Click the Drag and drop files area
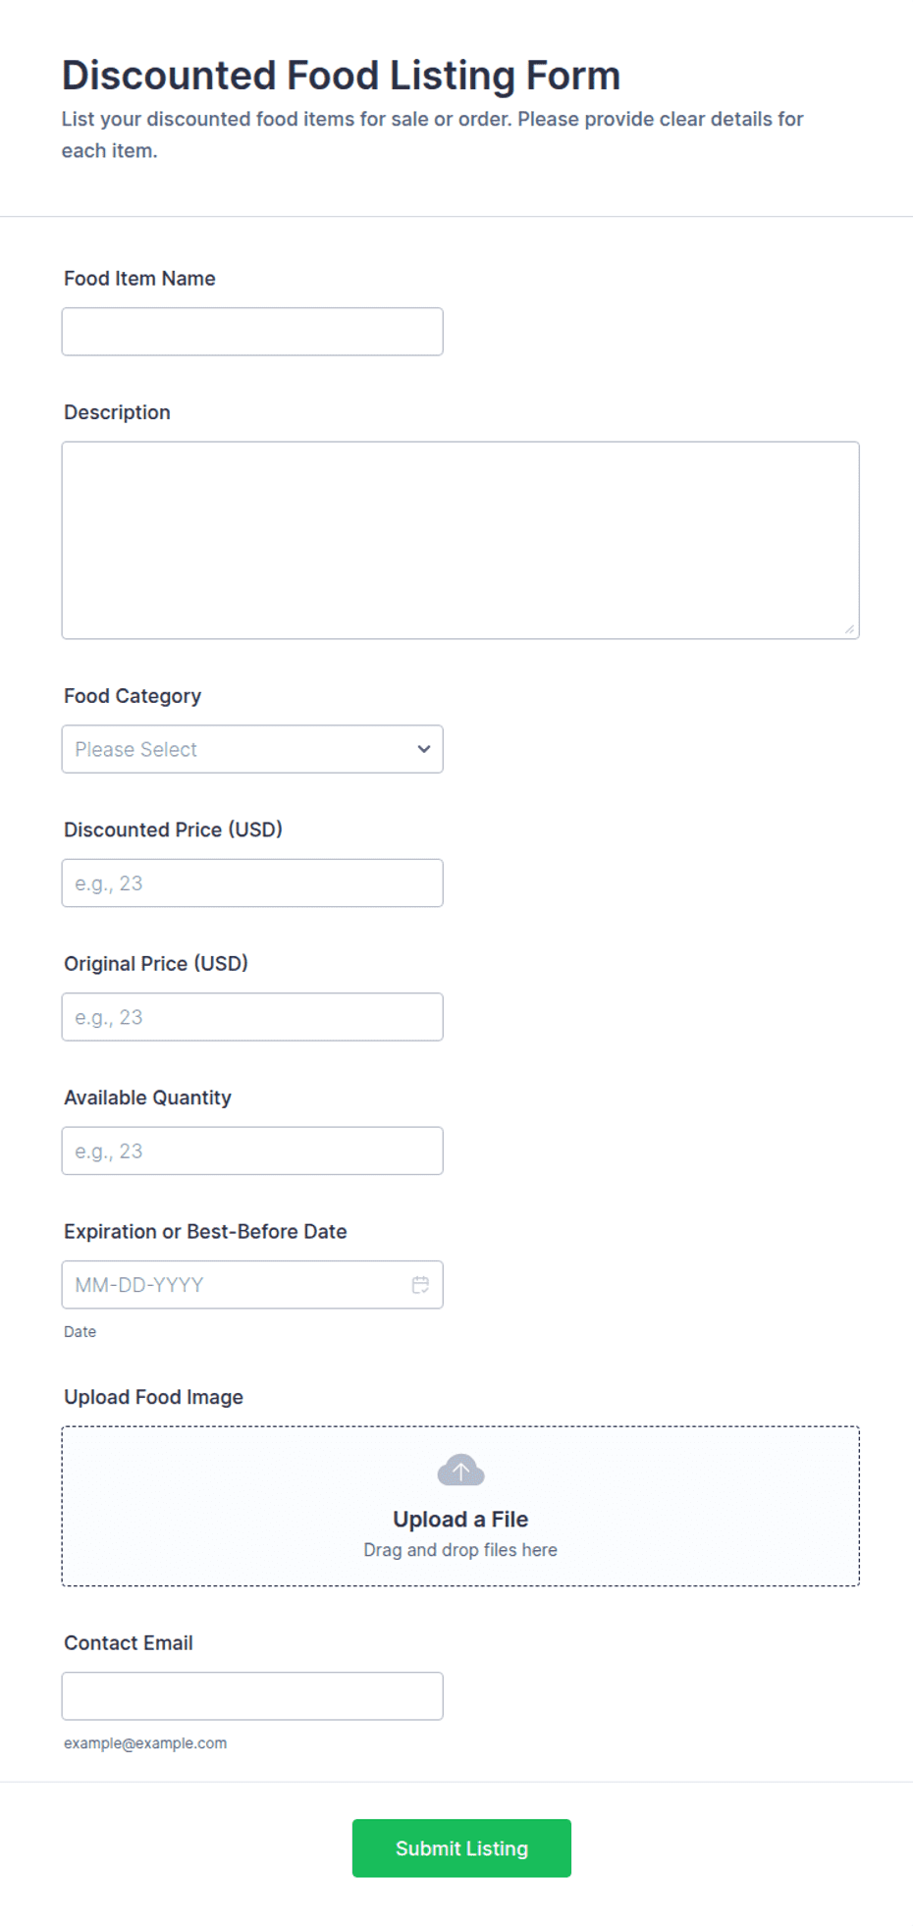913x1926 pixels. tap(460, 1506)
